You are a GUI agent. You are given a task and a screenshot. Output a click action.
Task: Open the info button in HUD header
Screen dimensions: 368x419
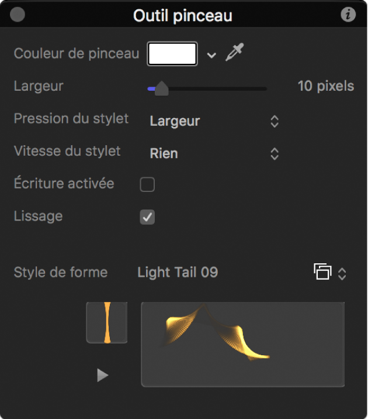pos(348,15)
